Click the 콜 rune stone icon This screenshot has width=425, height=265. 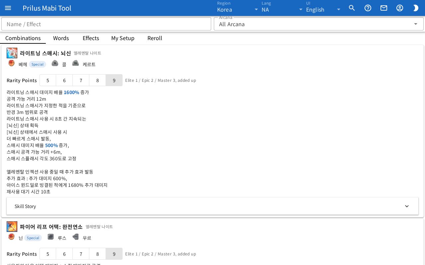pos(55,63)
